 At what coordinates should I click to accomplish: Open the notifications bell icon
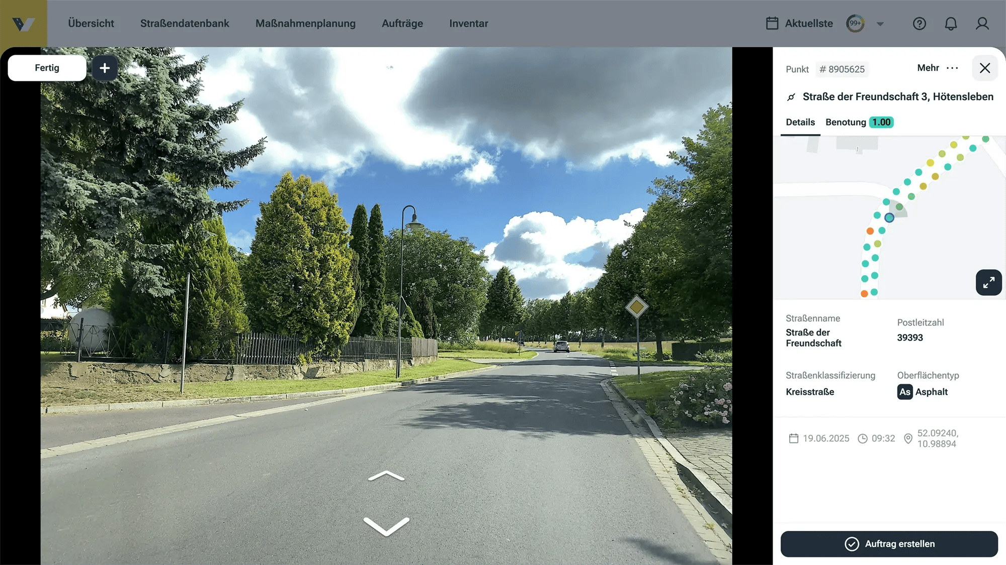tap(951, 23)
